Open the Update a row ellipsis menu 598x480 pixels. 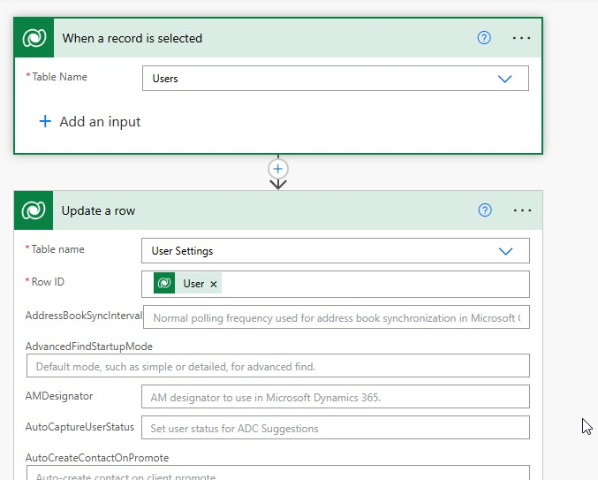click(x=522, y=210)
